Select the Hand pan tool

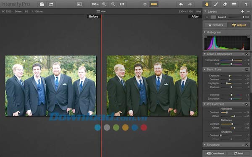tap(207, 4)
